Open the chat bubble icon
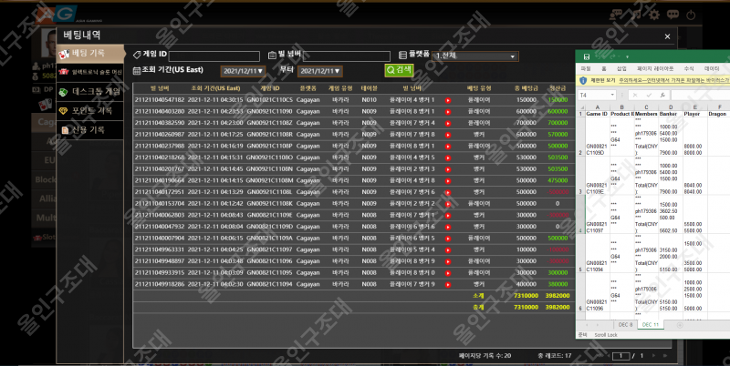The image size is (730, 366). point(673,15)
